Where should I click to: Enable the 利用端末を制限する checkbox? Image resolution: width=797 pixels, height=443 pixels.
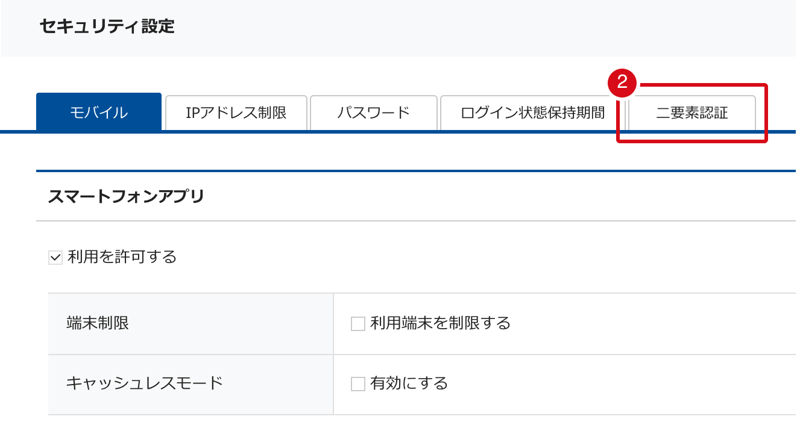(x=358, y=324)
